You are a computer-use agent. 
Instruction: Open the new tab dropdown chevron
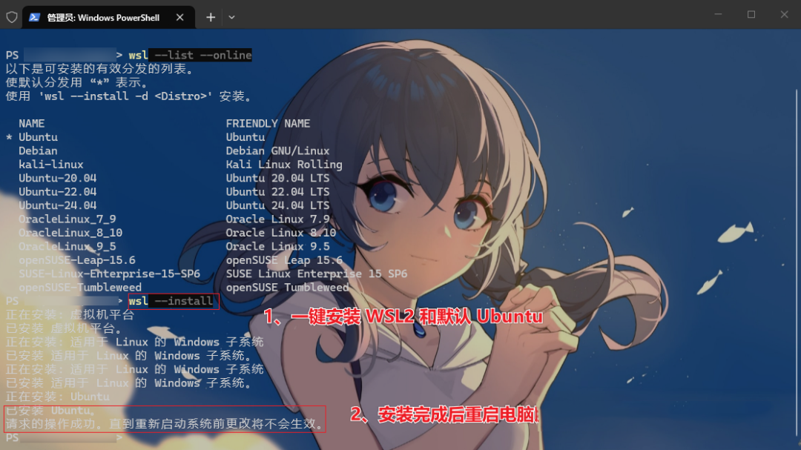point(231,16)
